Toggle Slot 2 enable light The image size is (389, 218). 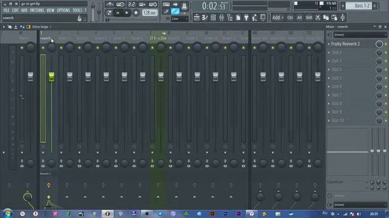point(386,53)
